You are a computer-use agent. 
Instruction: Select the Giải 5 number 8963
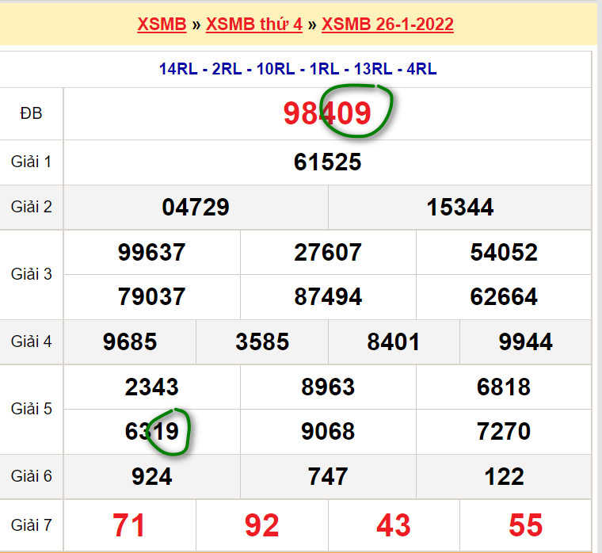(x=327, y=387)
